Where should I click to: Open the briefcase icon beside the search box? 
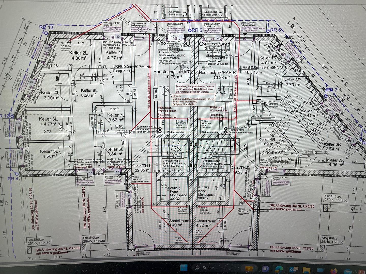250,268
